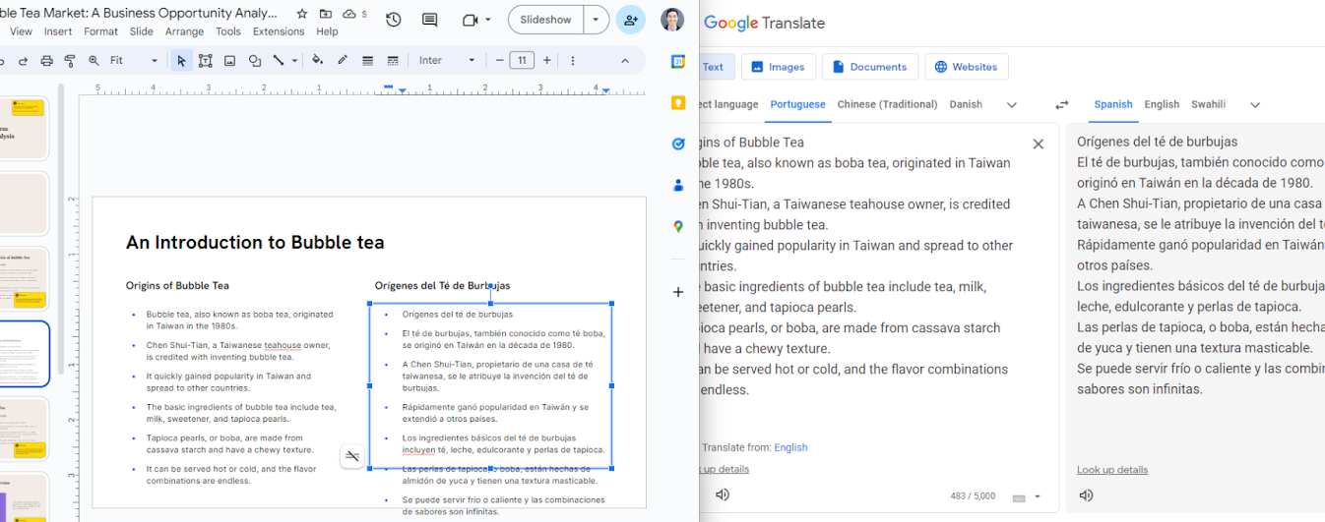Check the cloud save status icon
The image size is (1325, 522).
(350, 15)
